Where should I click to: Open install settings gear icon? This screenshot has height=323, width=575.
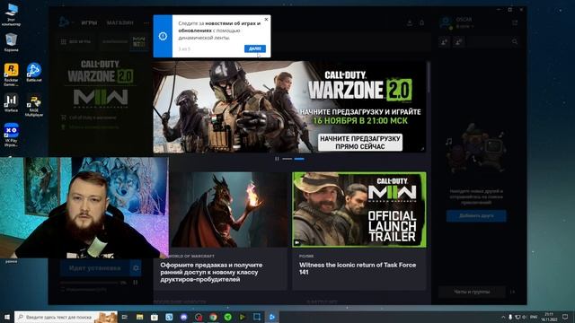pos(136,268)
